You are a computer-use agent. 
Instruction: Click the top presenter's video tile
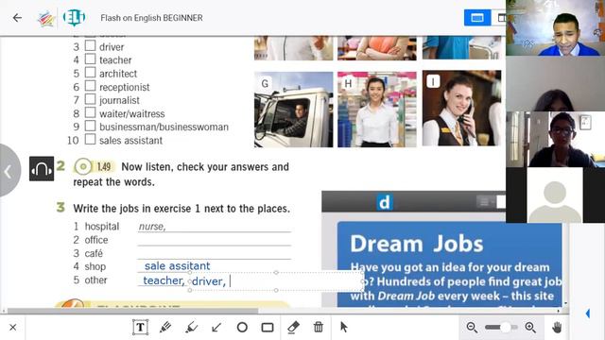(x=555, y=28)
